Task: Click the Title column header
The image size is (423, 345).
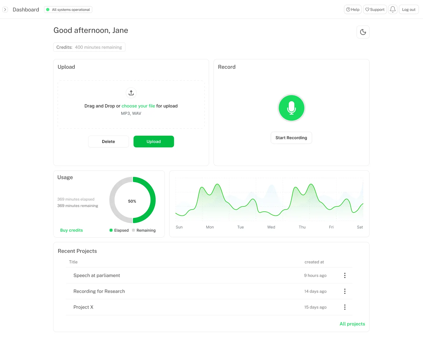Action: click(x=73, y=262)
